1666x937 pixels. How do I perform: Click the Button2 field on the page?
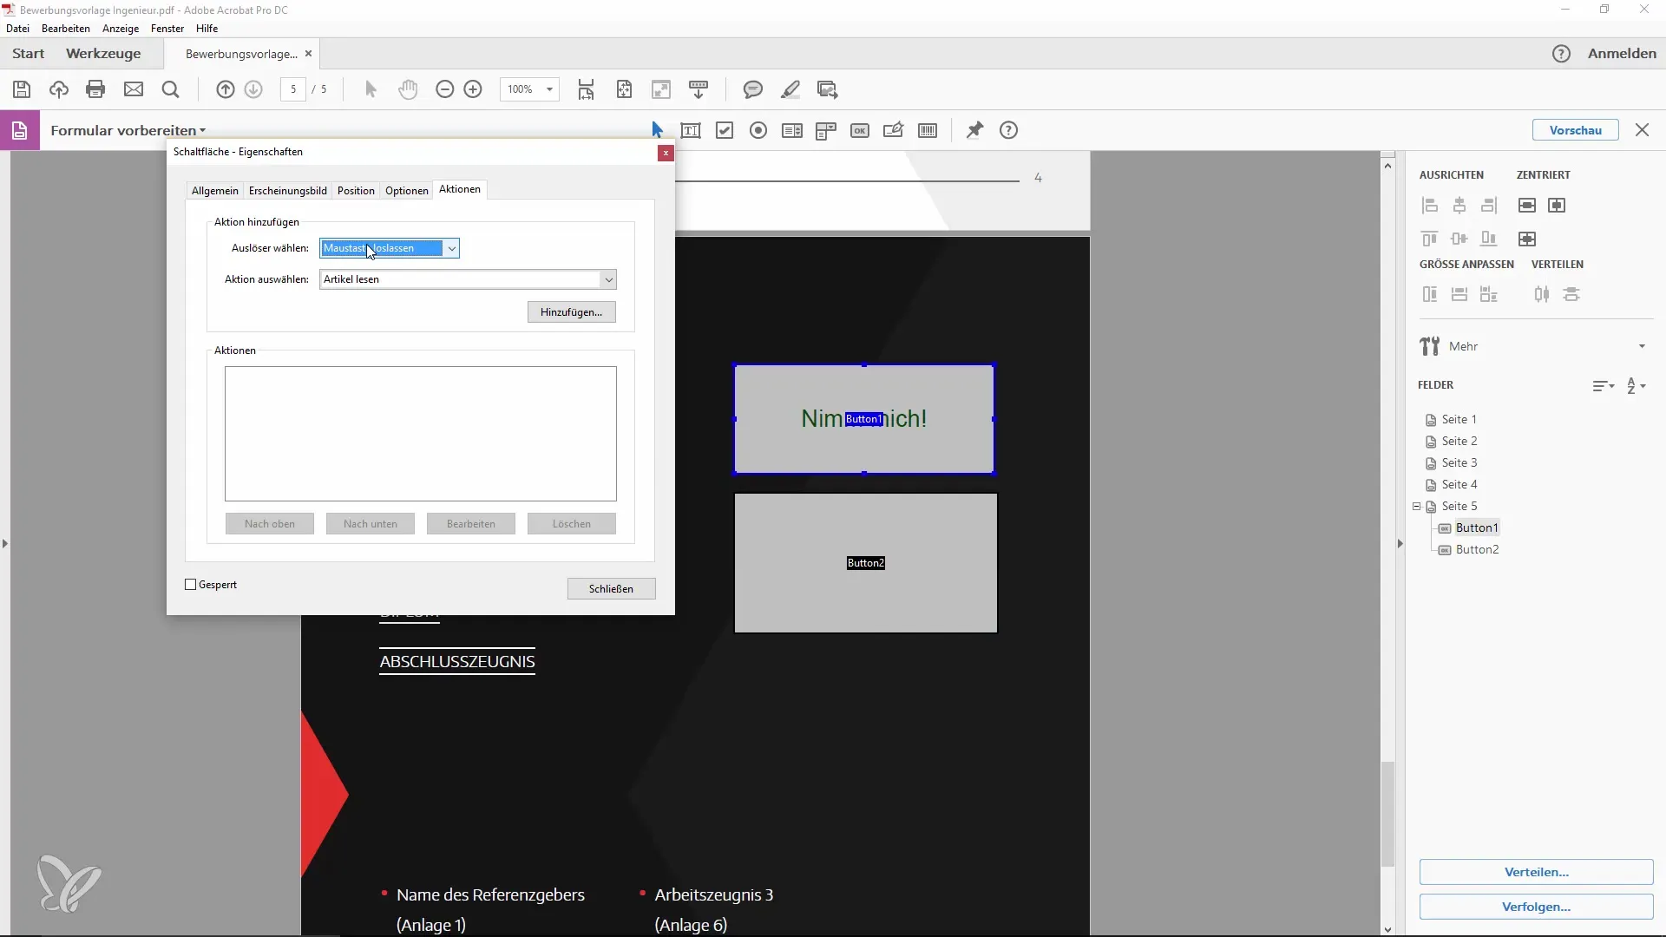click(866, 564)
